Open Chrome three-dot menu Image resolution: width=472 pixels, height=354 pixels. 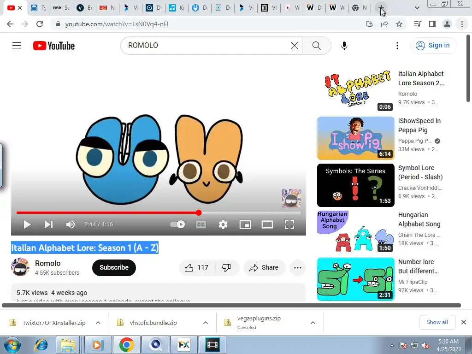click(462, 24)
